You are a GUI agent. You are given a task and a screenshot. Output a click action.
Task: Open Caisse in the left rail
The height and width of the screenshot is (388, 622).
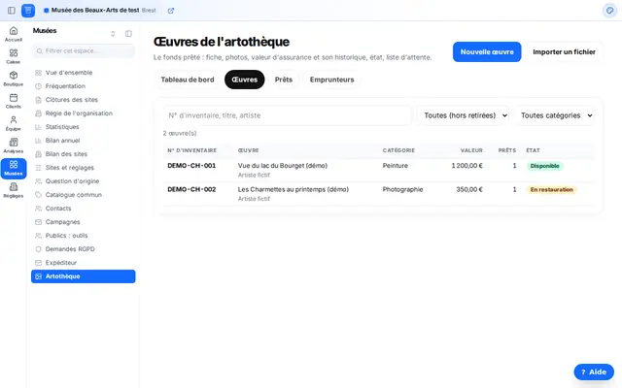14,56
